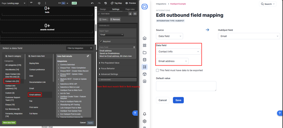Open data field details in new window
This screenshot has width=283, height=128.
[x=88, y=56]
